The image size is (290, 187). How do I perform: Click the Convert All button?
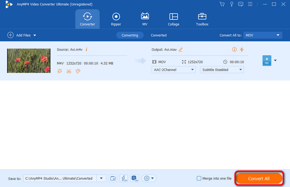[x=259, y=178]
